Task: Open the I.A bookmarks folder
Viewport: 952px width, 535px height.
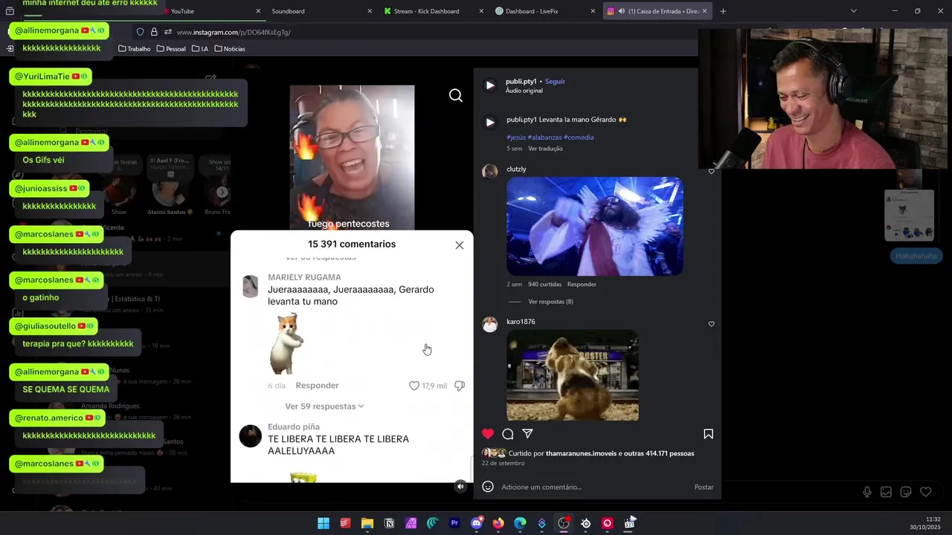Action: coord(200,49)
